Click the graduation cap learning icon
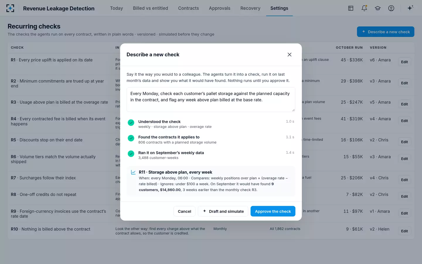Screen dimensions: 422x264 pos(378,8)
